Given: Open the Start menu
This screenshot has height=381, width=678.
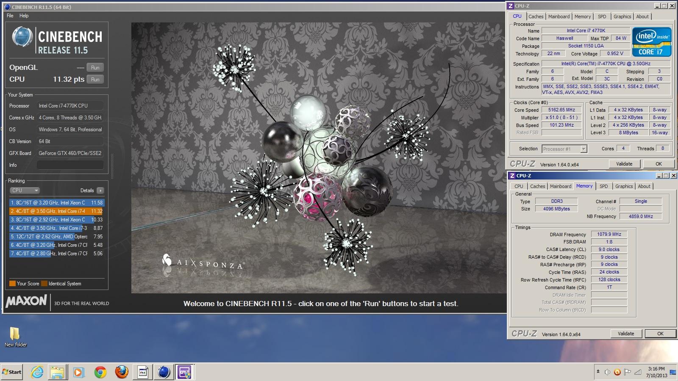Looking at the screenshot, I should coord(12,372).
